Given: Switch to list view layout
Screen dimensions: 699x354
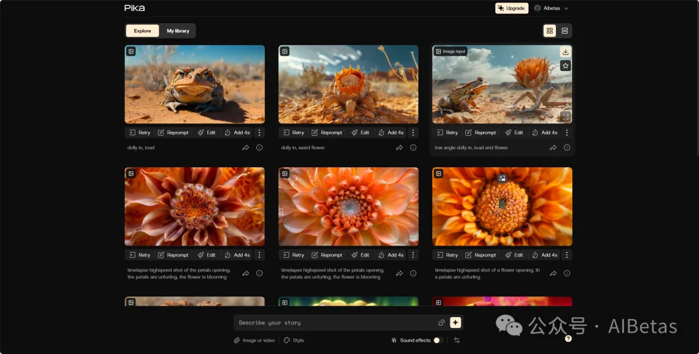Looking at the screenshot, I should (x=564, y=31).
